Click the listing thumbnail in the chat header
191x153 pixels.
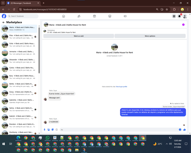click(46, 24)
